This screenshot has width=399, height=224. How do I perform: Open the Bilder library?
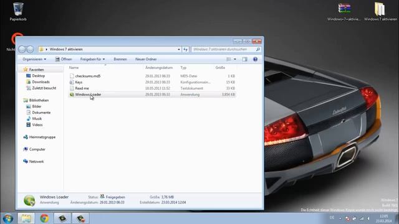(x=37, y=106)
